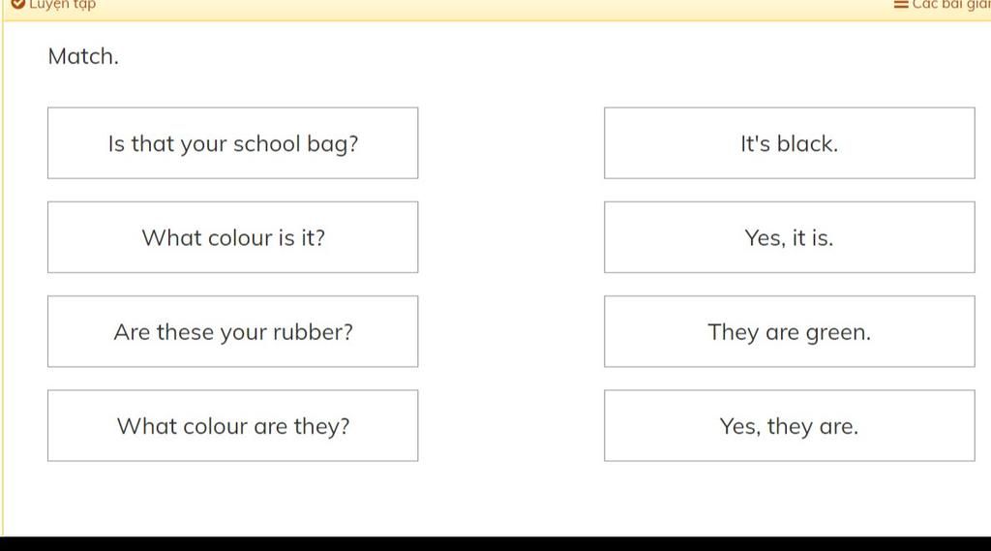Click the word 'rubber' in the third question
The width and height of the screenshot is (991, 551).
coord(313,332)
